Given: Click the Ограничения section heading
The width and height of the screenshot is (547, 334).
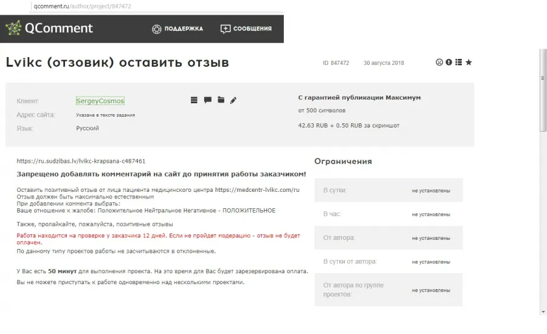Looking at the screenshot, I should coord(343,162).
